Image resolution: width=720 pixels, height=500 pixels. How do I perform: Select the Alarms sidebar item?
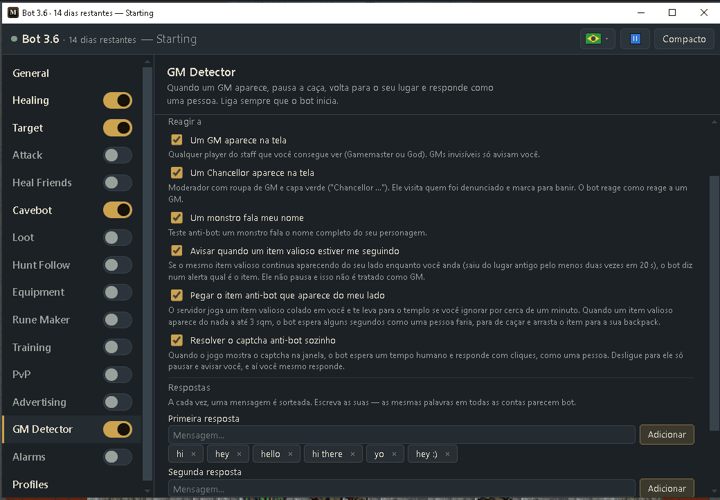point(29,457)
